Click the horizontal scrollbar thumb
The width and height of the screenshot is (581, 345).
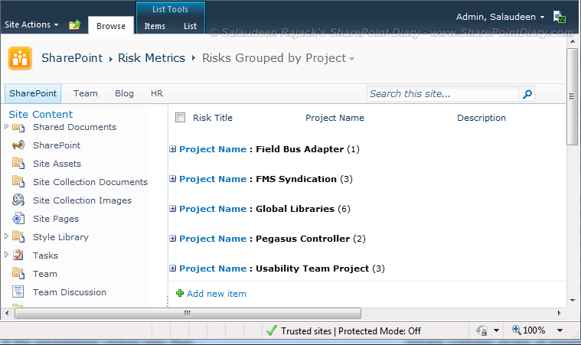click(x=188, y=313)
